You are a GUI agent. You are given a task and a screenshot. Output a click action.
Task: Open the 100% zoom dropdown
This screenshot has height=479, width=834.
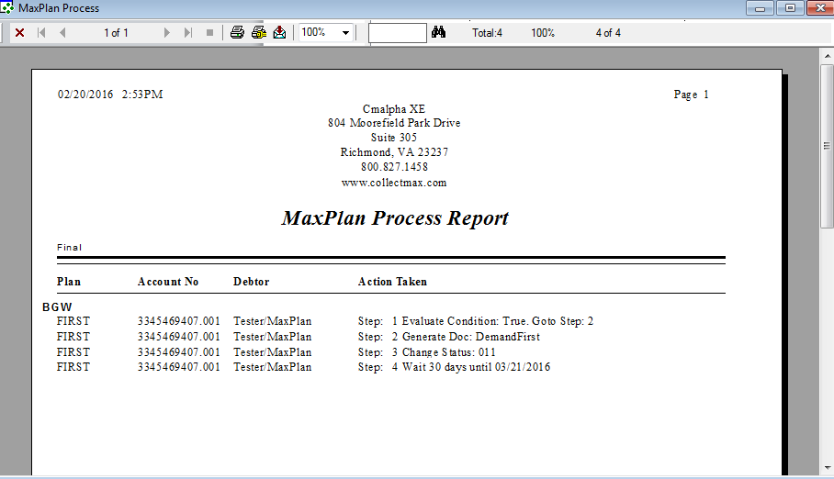click(345, 33)
